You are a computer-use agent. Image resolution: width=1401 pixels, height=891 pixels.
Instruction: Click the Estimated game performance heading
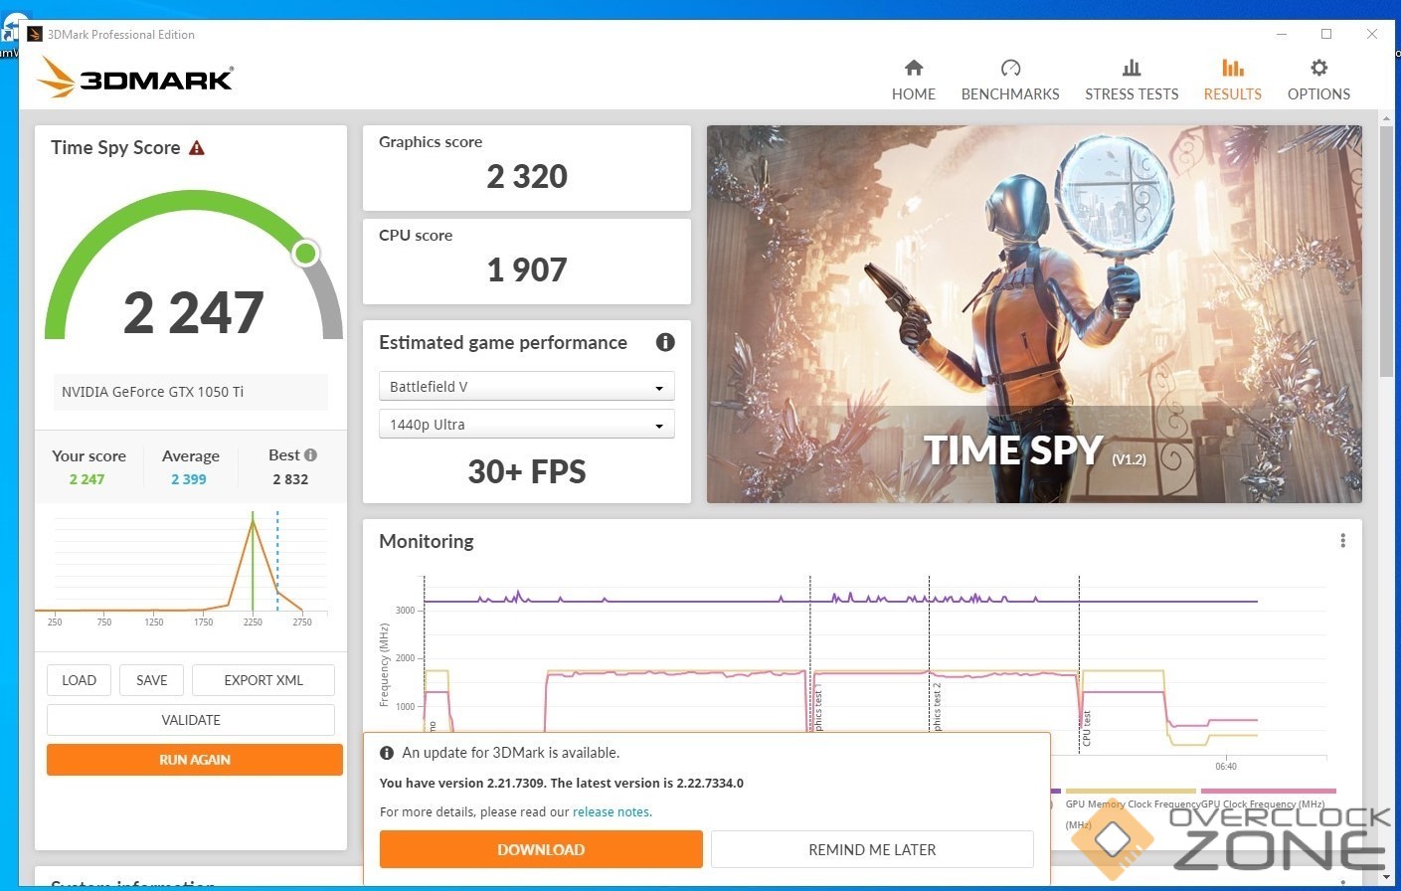pyautogui.click(x=503, y=342)
